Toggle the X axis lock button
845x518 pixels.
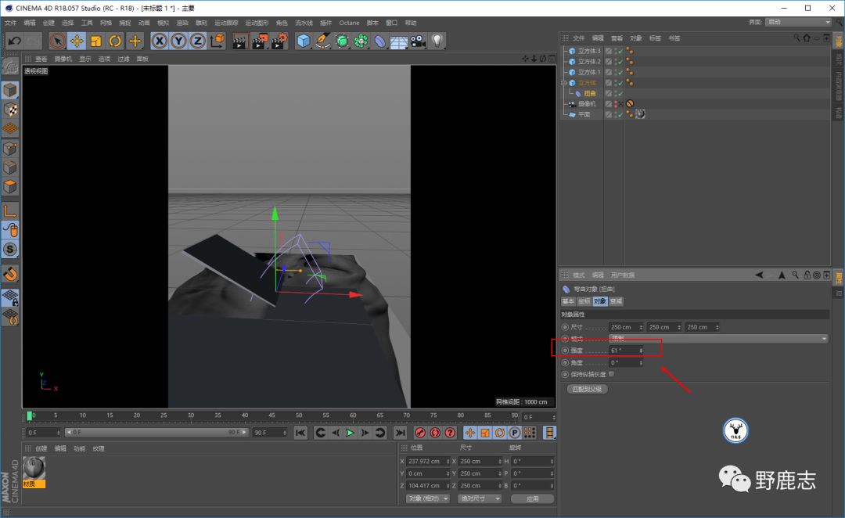click(160, 41)
